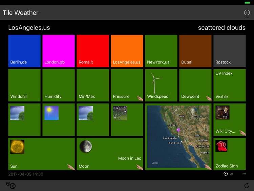This screenshot has width=254, height=191.
Task: Click the Zodiac Sign label
Action: point(227,166)
